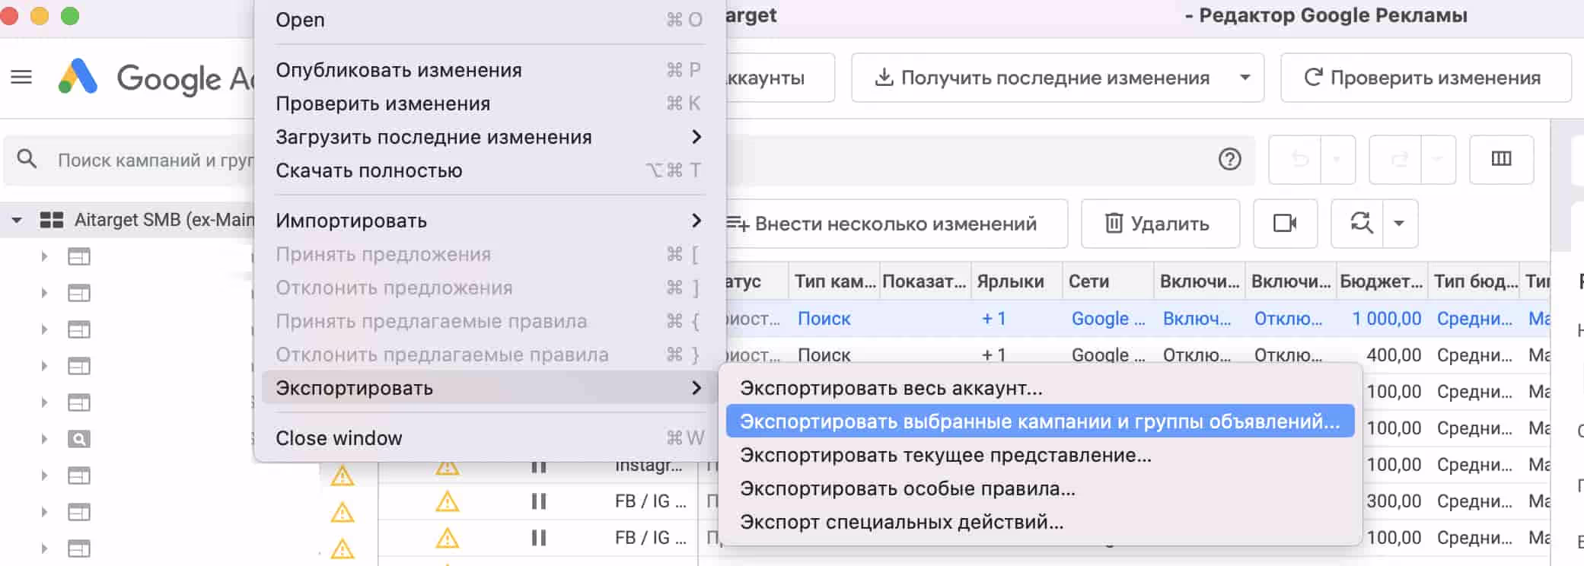Select the search campaign icon in tree

pyautogui.click(x=79, y=439)
